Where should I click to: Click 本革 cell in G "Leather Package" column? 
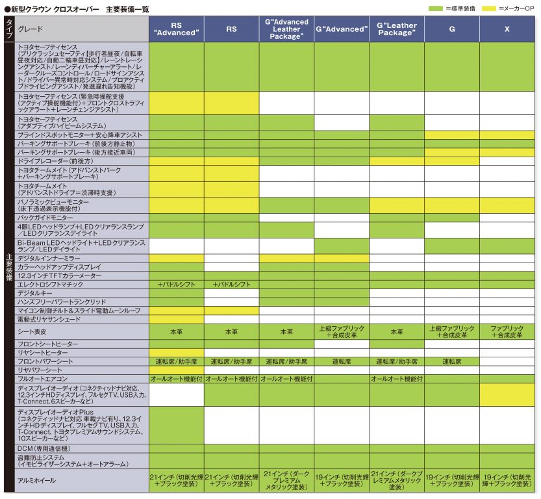(397, 331)
